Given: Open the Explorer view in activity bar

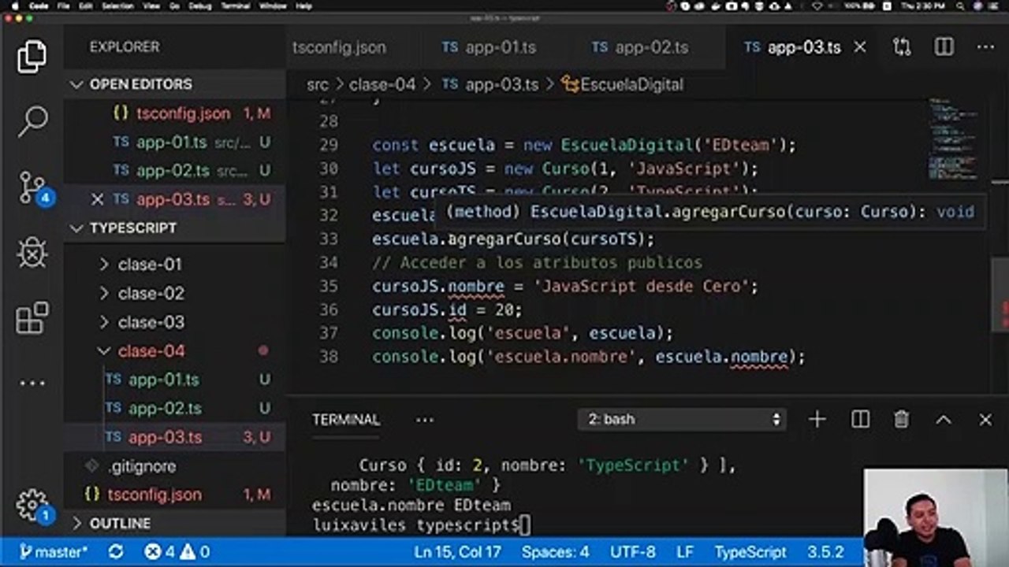Looking at the screenshot, I should [x=32, y=57].
